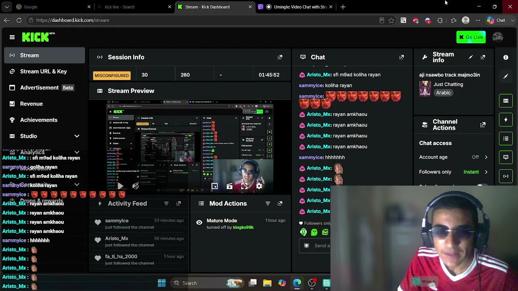Go back in browser history

click(x=7, y=20)
